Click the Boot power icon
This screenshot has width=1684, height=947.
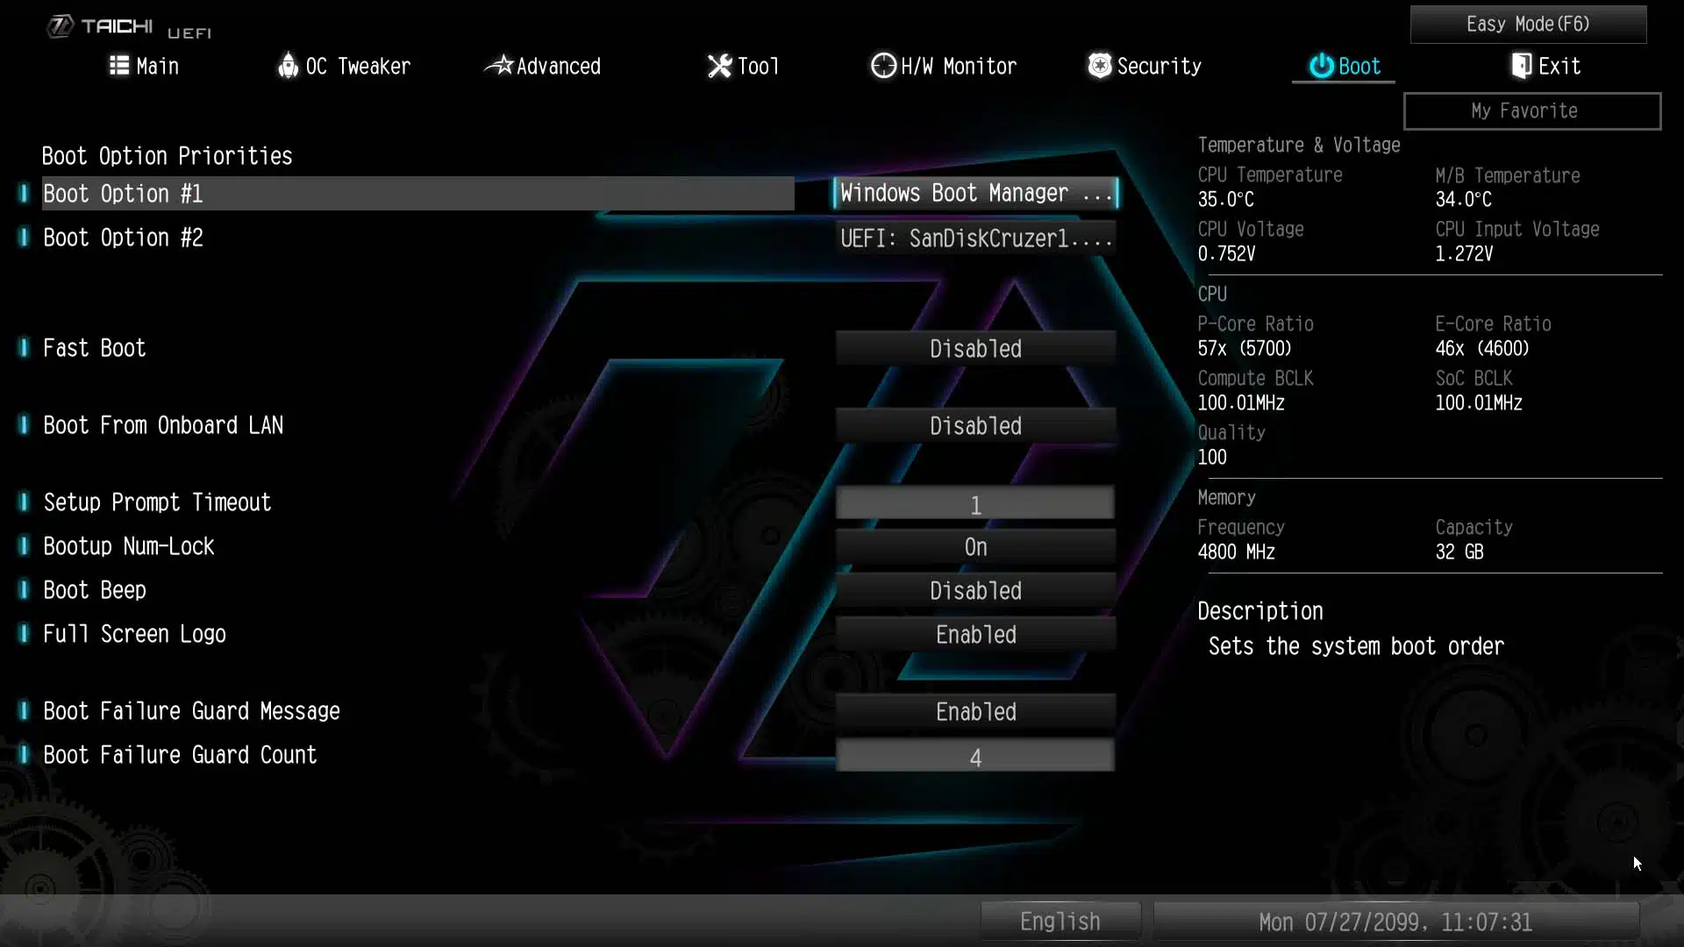1322,66
